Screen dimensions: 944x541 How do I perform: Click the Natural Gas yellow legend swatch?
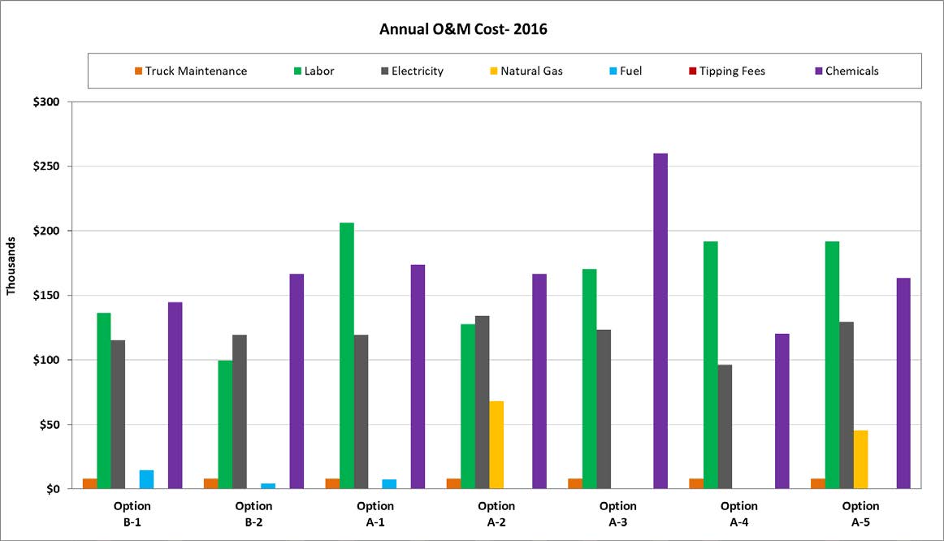pos(493,71)
